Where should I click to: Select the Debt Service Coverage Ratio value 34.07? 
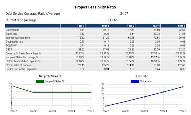(x=124, y=13)
